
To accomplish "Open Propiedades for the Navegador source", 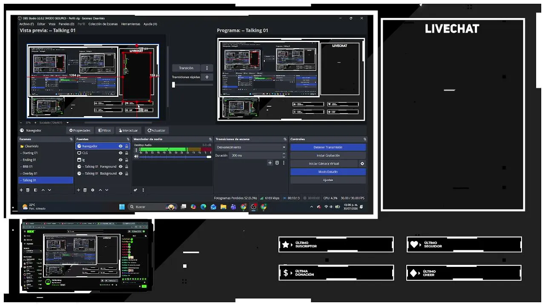I will coord(80,130).
